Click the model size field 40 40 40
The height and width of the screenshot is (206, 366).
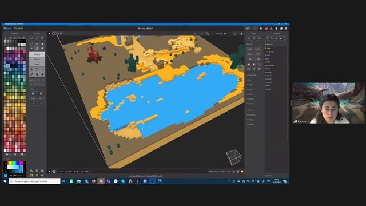tap(221, 34)
